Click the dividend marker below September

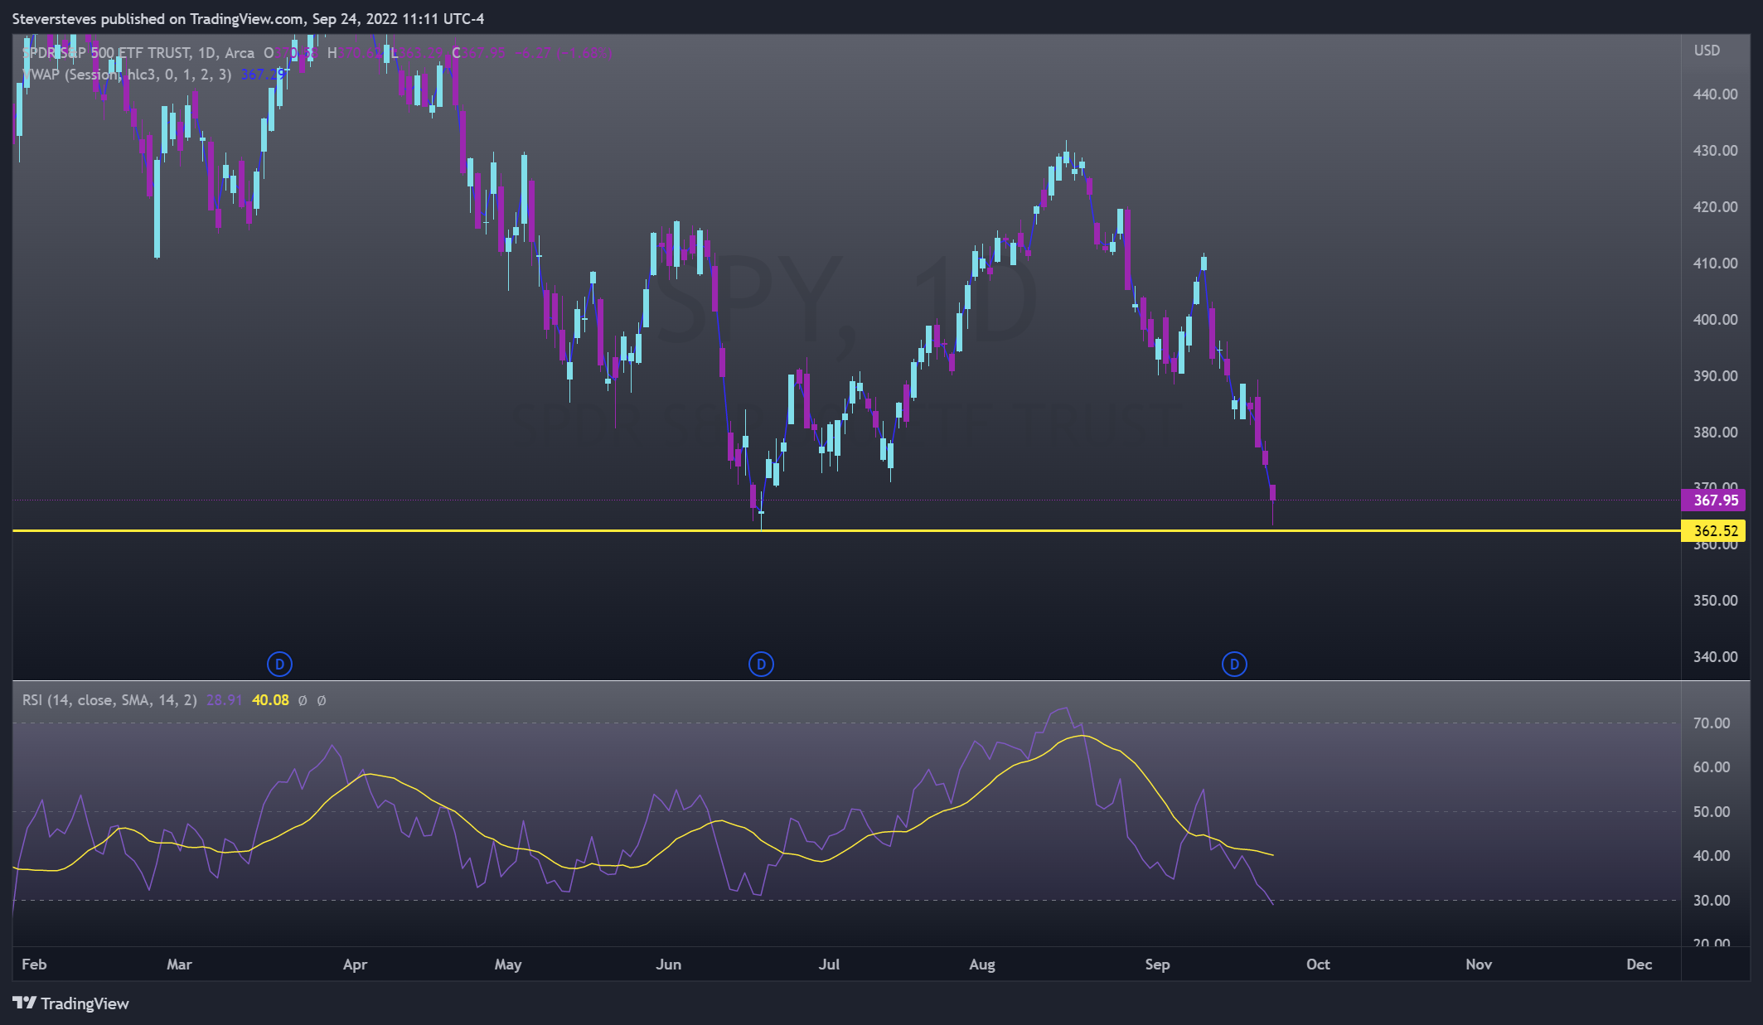click(1234, 664)
